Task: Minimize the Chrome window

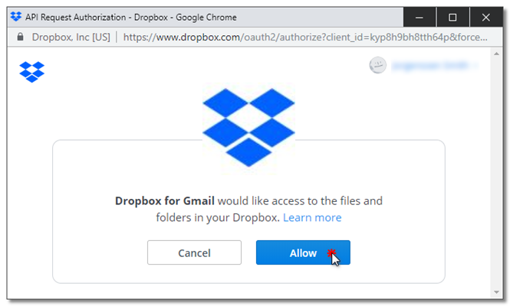Action: [420, 17]
